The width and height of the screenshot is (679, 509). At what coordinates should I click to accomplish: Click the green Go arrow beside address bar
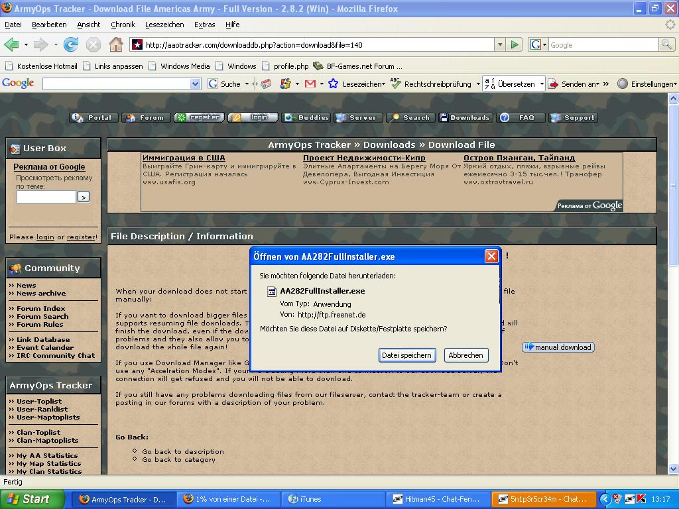pos(515,44)
